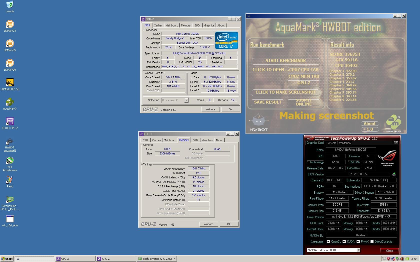Select CPU tab in bottom CPU-Z window
This screenshot has height=262, width=420.
tap(145, 140)
